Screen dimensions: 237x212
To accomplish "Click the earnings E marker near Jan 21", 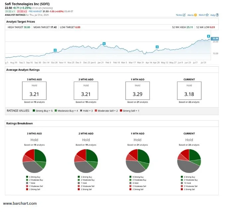I will tap(104, 44).
